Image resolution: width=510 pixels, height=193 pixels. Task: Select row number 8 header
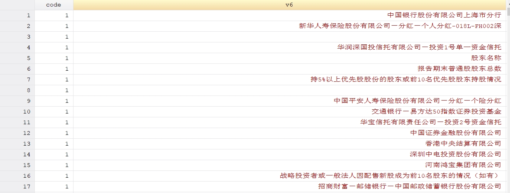(x=17, y=90)
